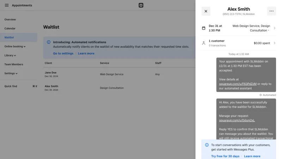Click Web Design Service cell for Jane Doe
Screen dimensions: 282x159
click(112, 74)
